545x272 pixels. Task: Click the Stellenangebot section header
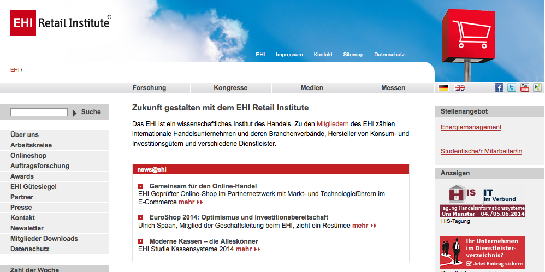click(x=489, y=111)
